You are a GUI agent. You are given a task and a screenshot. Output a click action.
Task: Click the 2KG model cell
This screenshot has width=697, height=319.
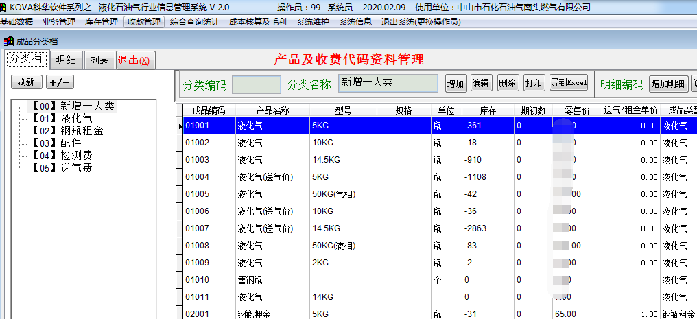pos(343,263)
